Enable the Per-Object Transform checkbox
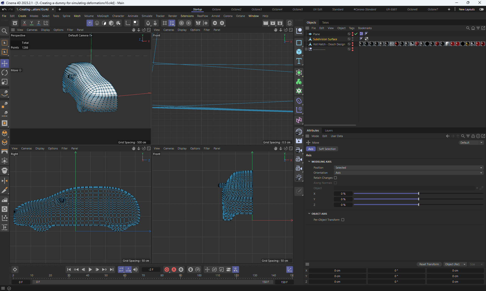The image size is (486, 291). (343, 220)
